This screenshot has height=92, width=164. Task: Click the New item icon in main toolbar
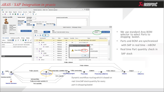click(x=3, y=14)
